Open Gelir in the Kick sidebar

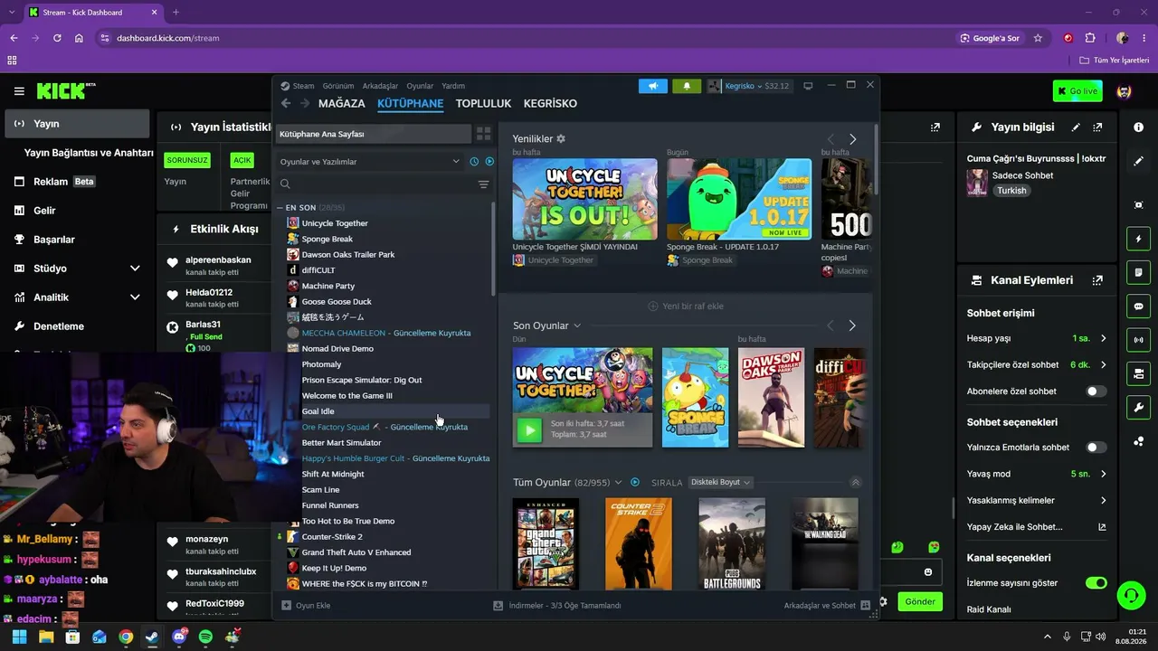[x=44, y=211]
